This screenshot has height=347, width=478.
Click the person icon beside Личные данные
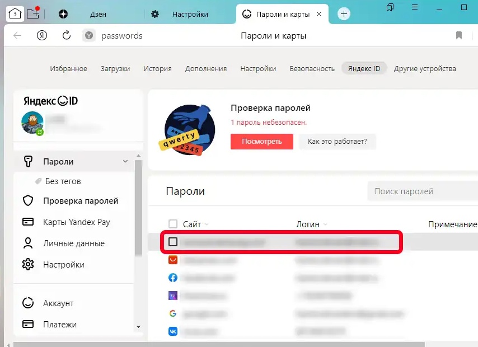pos(28,243)
